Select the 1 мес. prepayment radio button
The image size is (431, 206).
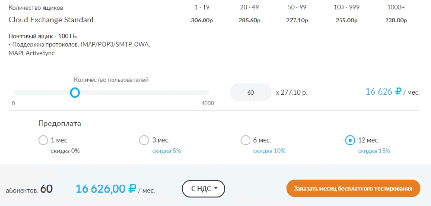[43, 141]
